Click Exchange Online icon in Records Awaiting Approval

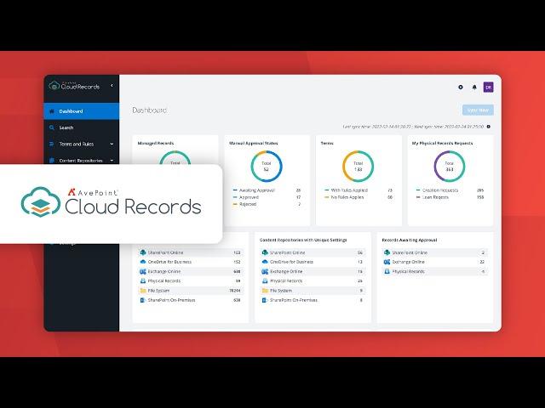[387, 262]
